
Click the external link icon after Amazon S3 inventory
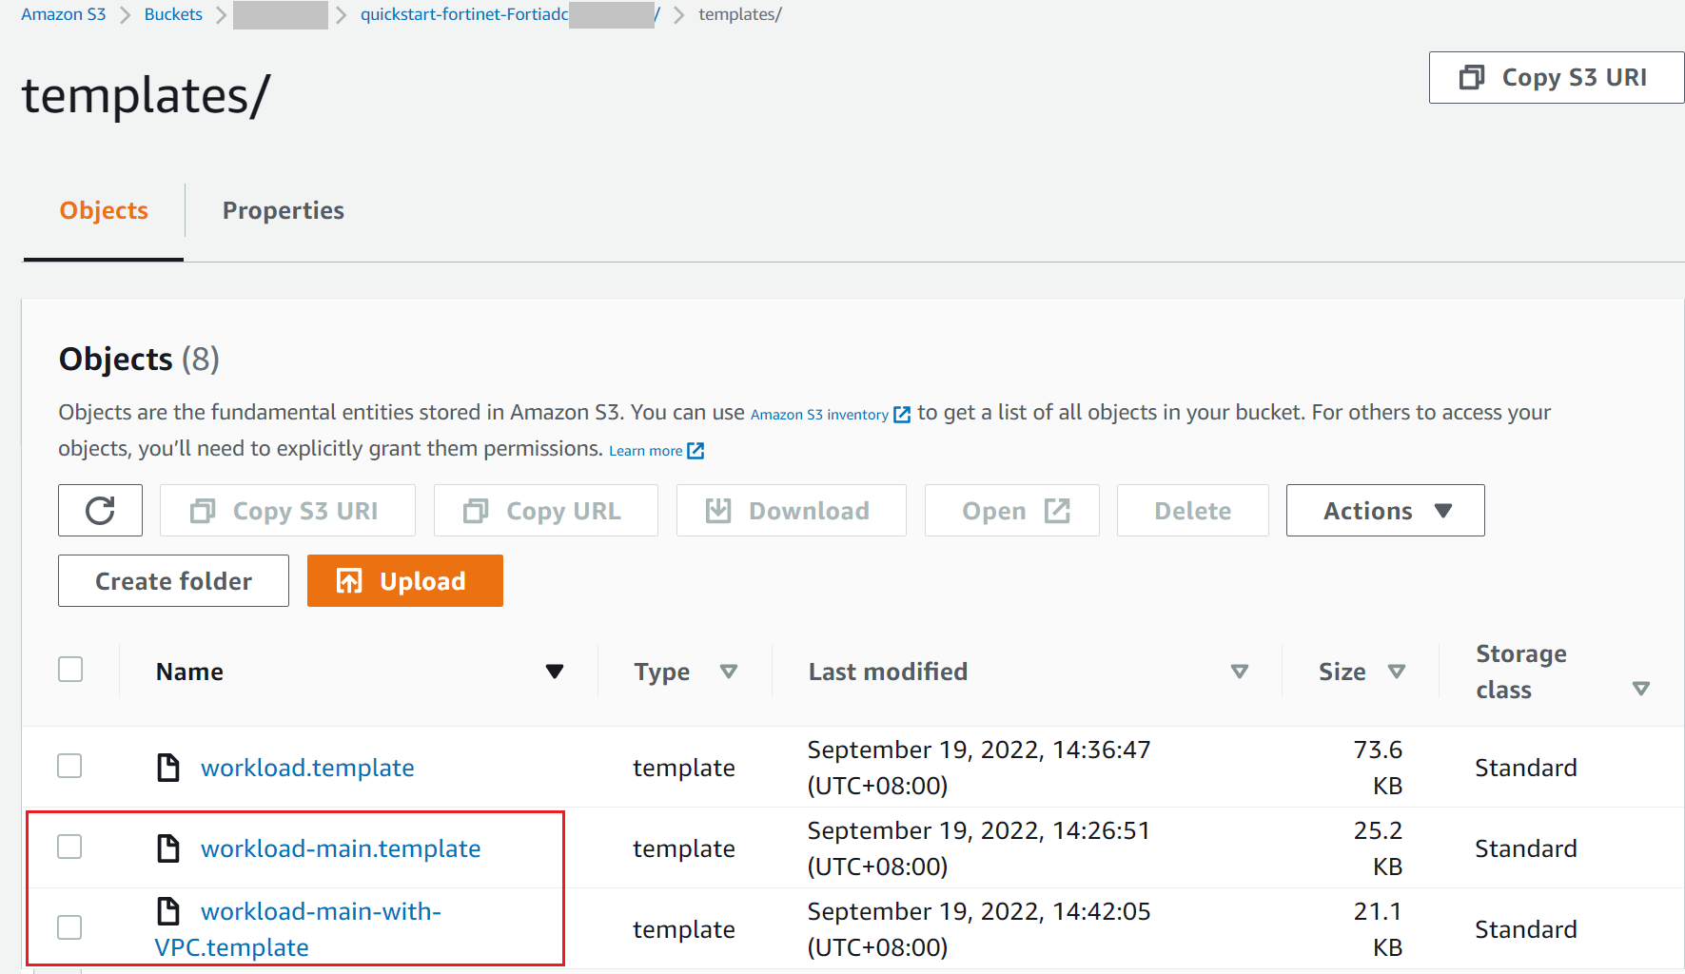(902, 415)
